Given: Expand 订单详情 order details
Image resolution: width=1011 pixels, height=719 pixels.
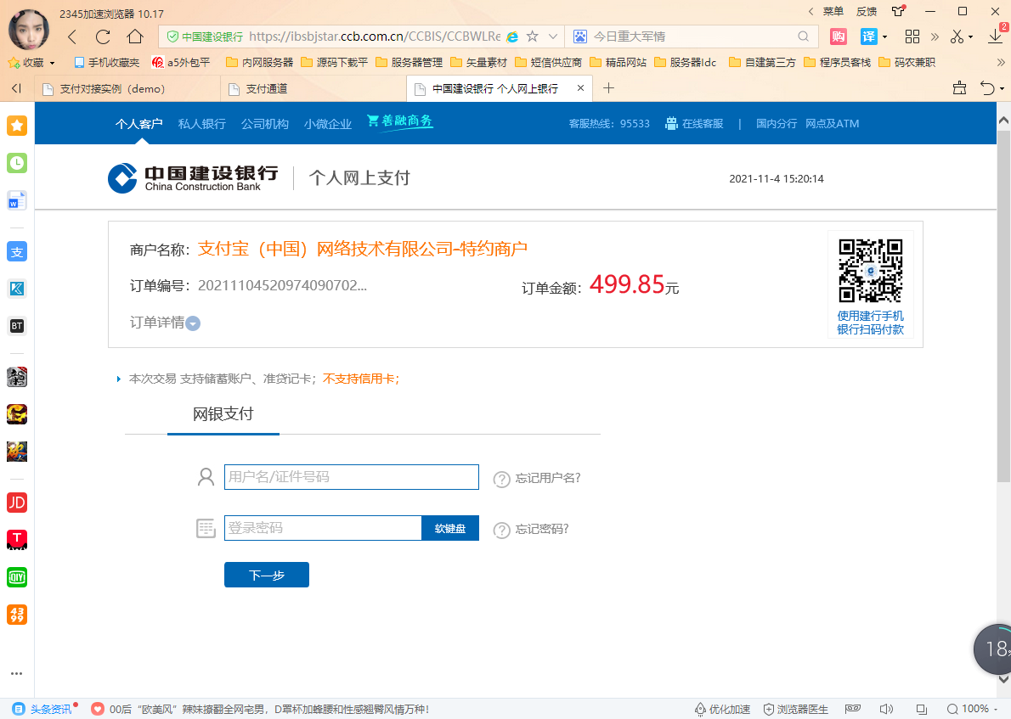Looking at the screenshot, I should [x=165, y=323].
